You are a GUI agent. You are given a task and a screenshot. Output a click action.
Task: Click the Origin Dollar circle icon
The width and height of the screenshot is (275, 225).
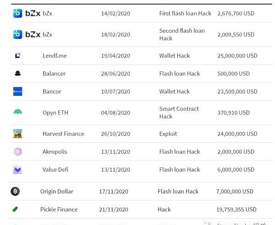pyautogui.click(x=15, y=191)
